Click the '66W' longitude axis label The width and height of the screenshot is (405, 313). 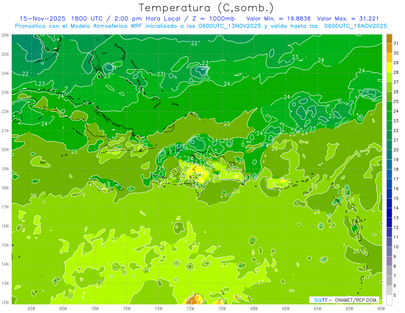[286, 308]
